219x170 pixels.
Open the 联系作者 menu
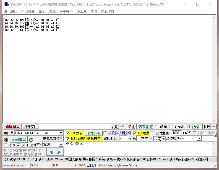(108, 11)
